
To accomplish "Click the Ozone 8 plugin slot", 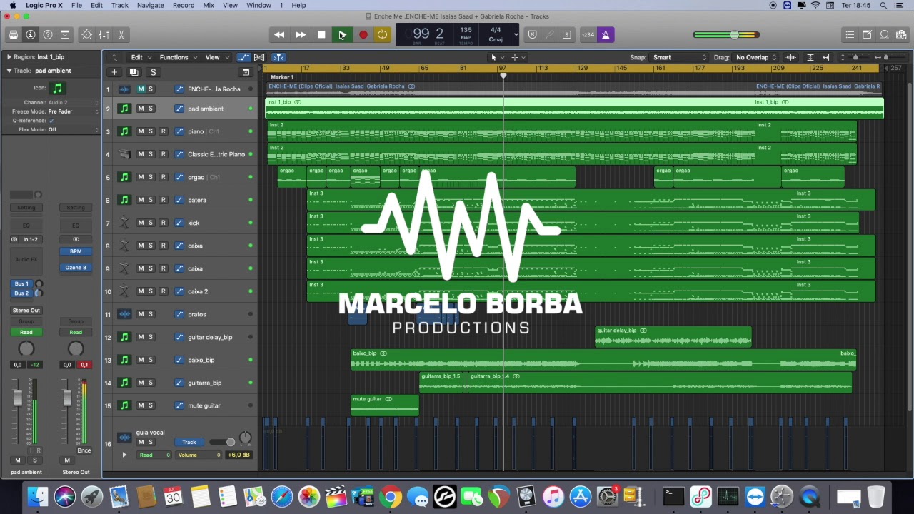I will [x=76, y=268].
